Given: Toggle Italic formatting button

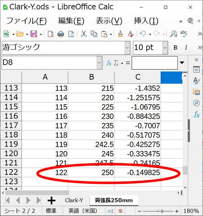Looking at the screenshot, I should pos(186,48).
